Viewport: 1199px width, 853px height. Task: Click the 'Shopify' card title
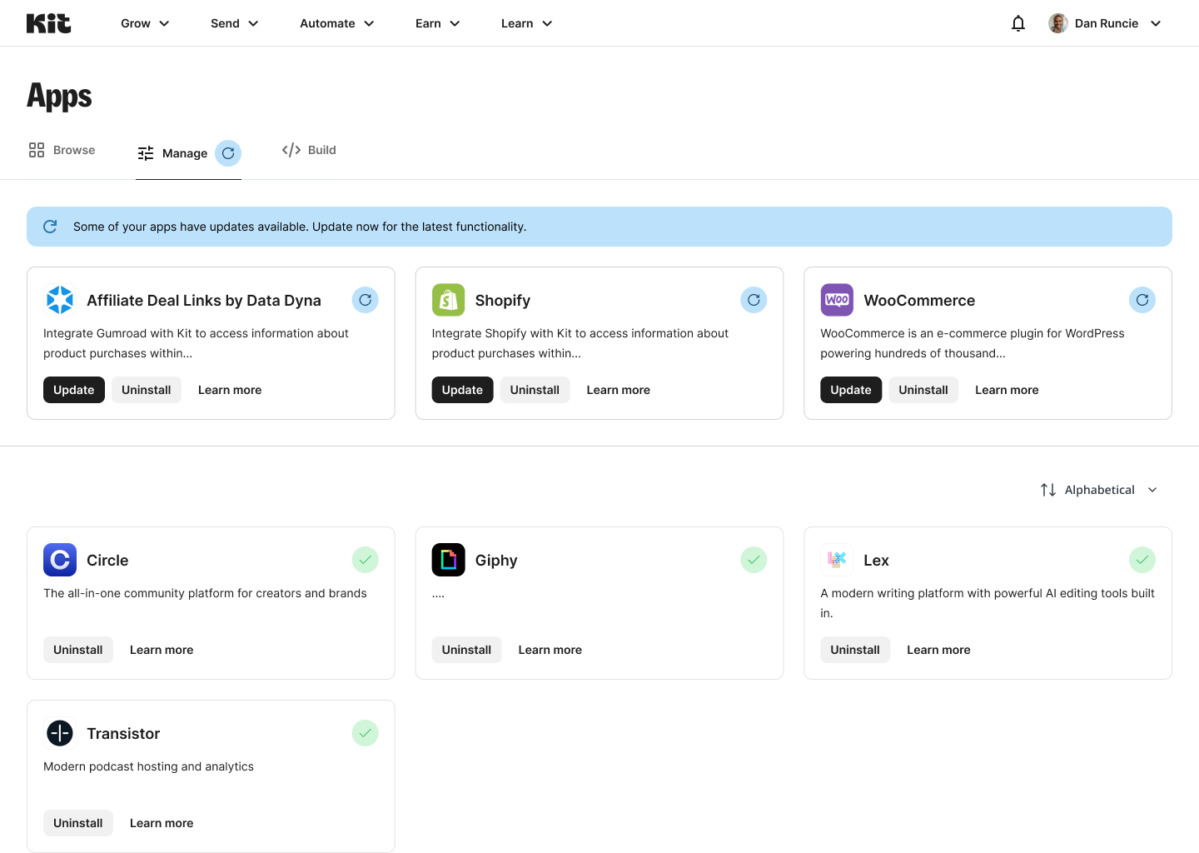pyautogui.click(x=503, y=300)
